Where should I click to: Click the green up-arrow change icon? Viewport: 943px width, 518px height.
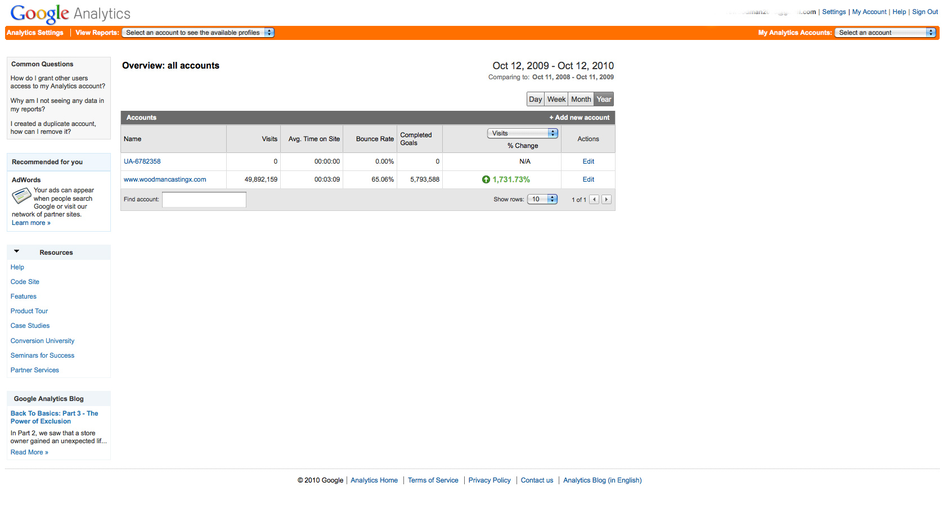coord(486,179)
